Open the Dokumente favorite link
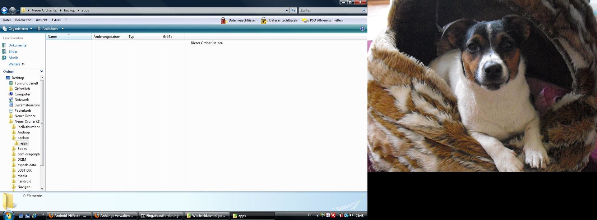Image resolution: width=597 pixels, height=220 pixels. 17,45
